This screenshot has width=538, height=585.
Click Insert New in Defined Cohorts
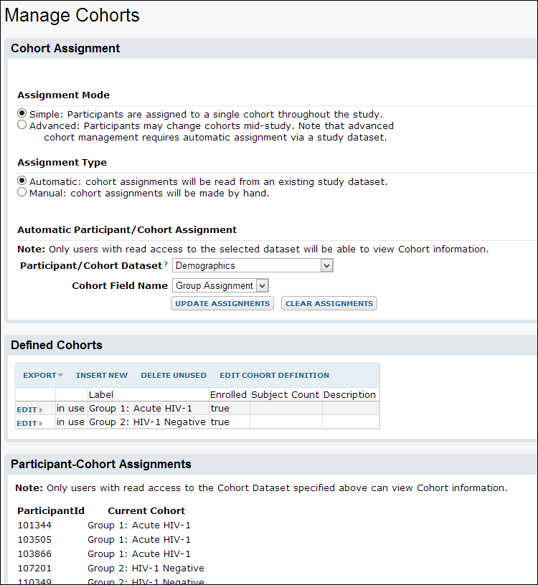coord(102,376)
